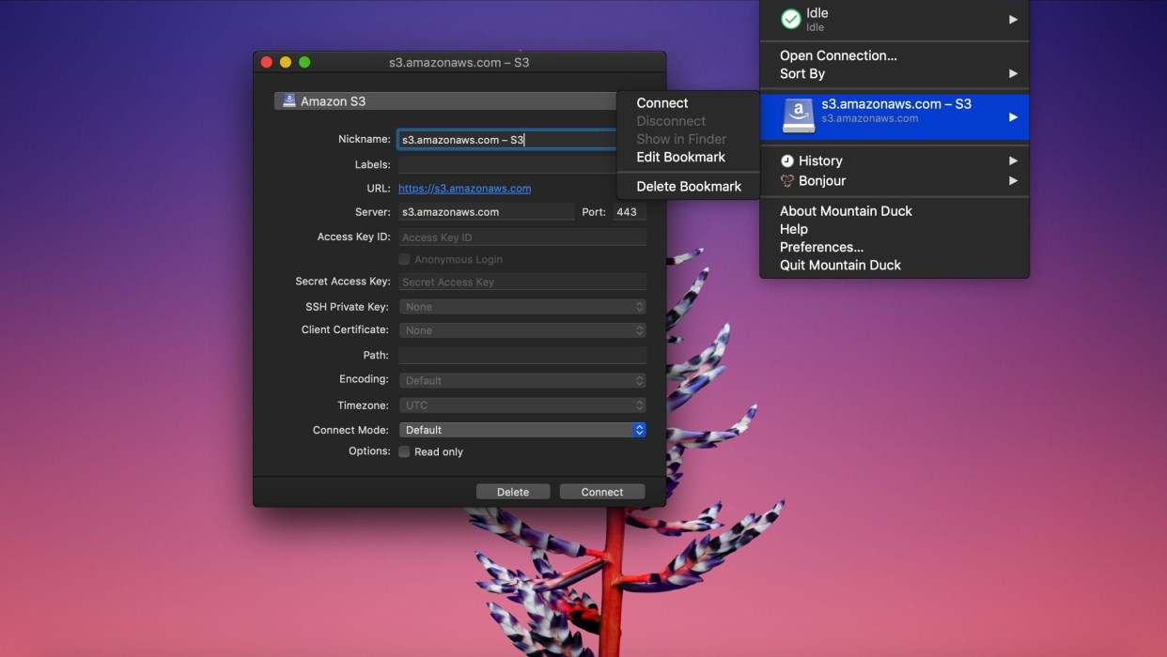Click the Port field showing 443
Screen dimensions: 1167x657
click(x=630, y=212)
